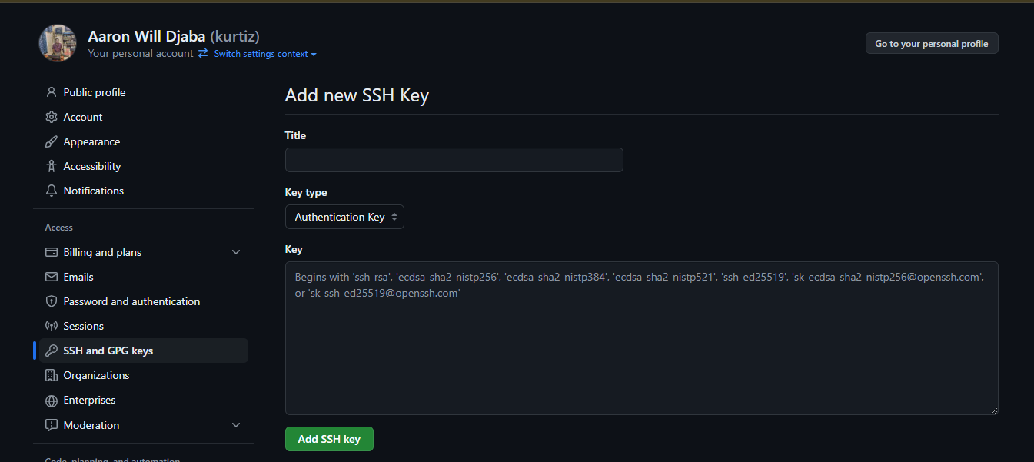Click the Accessibility figure icon
This screenshot has width=1034, height=462.
(52, 166)
